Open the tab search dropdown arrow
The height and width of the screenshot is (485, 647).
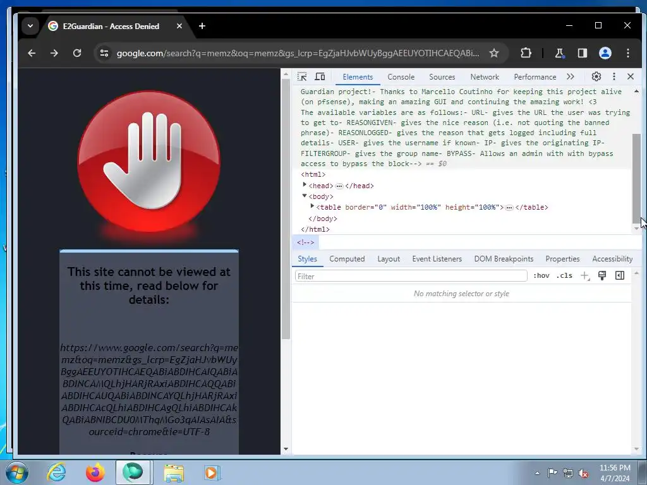click(30, 26)
